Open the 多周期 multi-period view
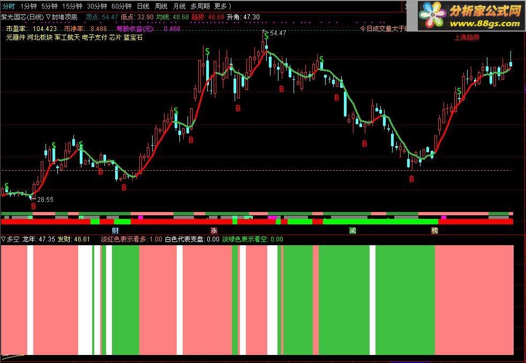 pos(200,6)
